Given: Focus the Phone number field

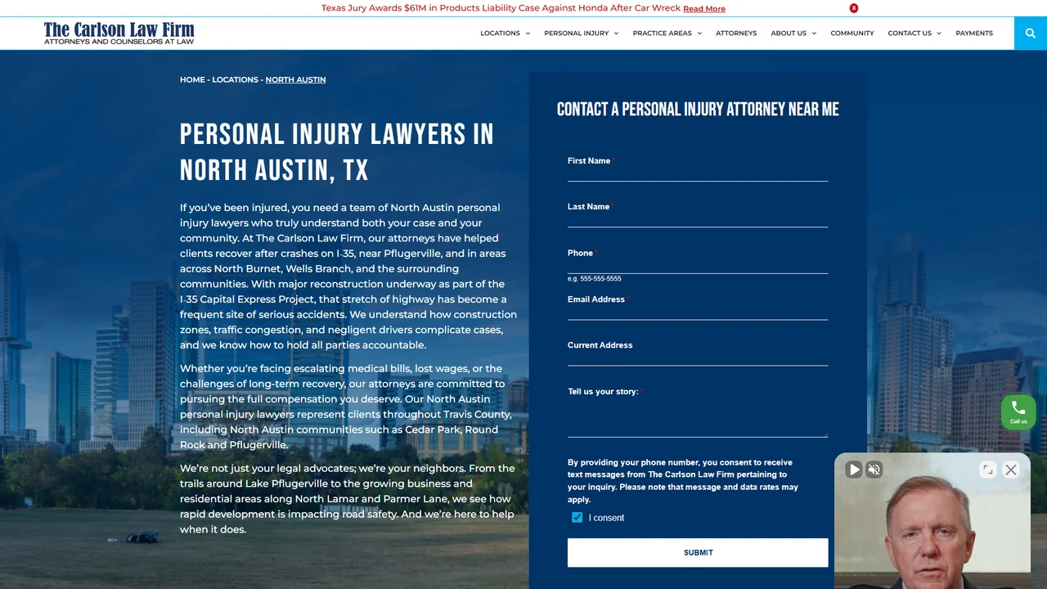Looking at the screenshot, I should [698, 266].
